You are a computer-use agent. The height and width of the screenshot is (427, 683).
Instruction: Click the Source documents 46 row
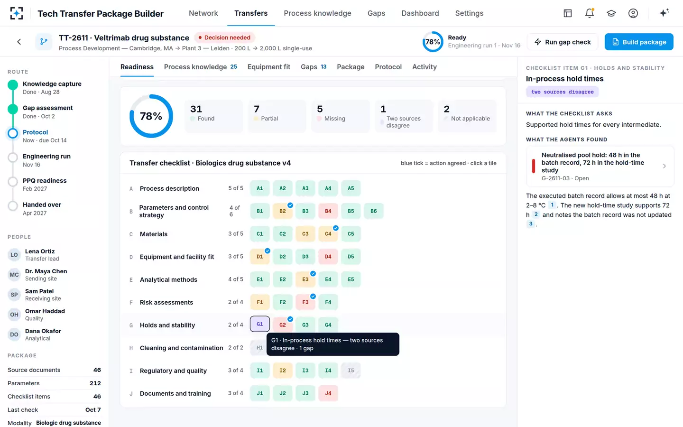pyautogui.click(x=54, y=370)
